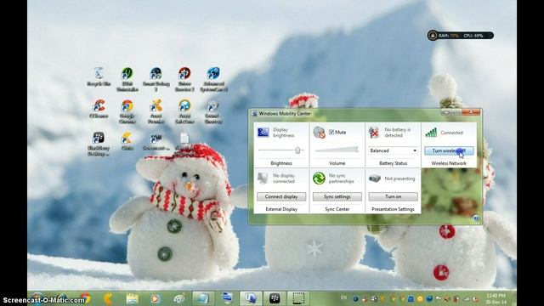Click the green wireless signal bars icon

coord(431,133)
